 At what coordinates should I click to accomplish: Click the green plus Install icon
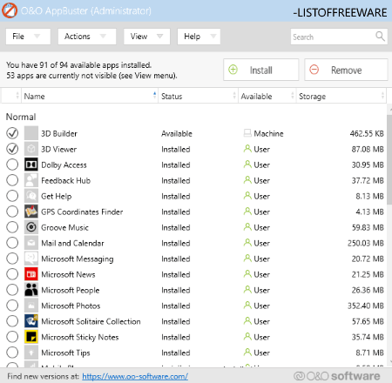pos(233,70)
